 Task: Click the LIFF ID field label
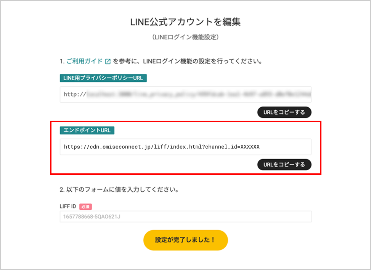(x=67, y=207)
